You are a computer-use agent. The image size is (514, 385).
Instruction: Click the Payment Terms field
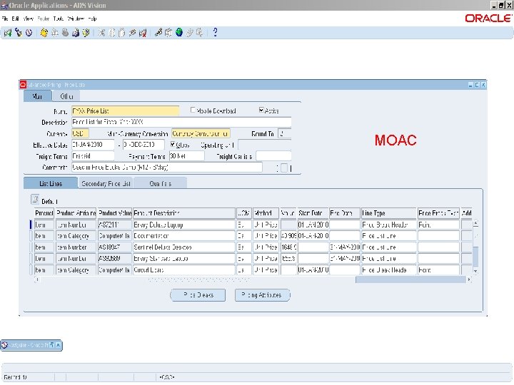point(187,156)
